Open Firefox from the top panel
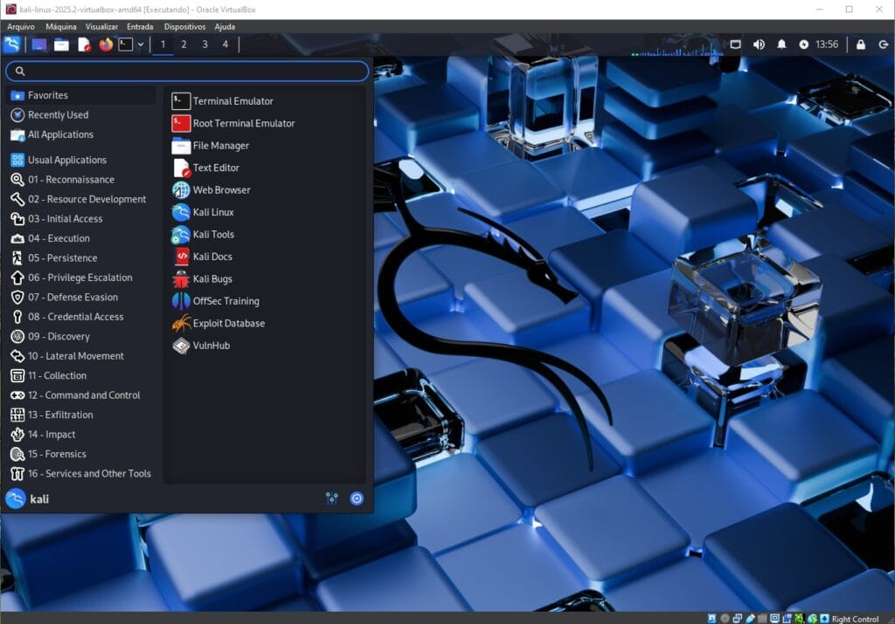 pos(106,45)
